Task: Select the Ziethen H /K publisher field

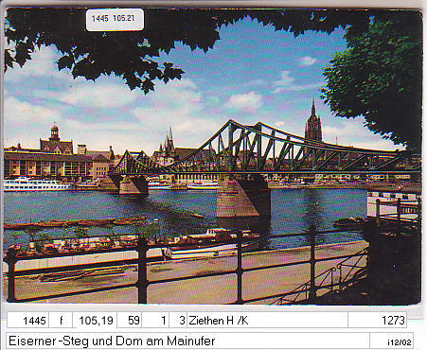Action: click(x=267, y=321)
